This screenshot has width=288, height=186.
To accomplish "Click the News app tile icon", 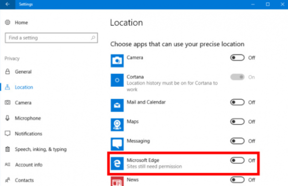I will pyautogui.click(x=117, y=181).
